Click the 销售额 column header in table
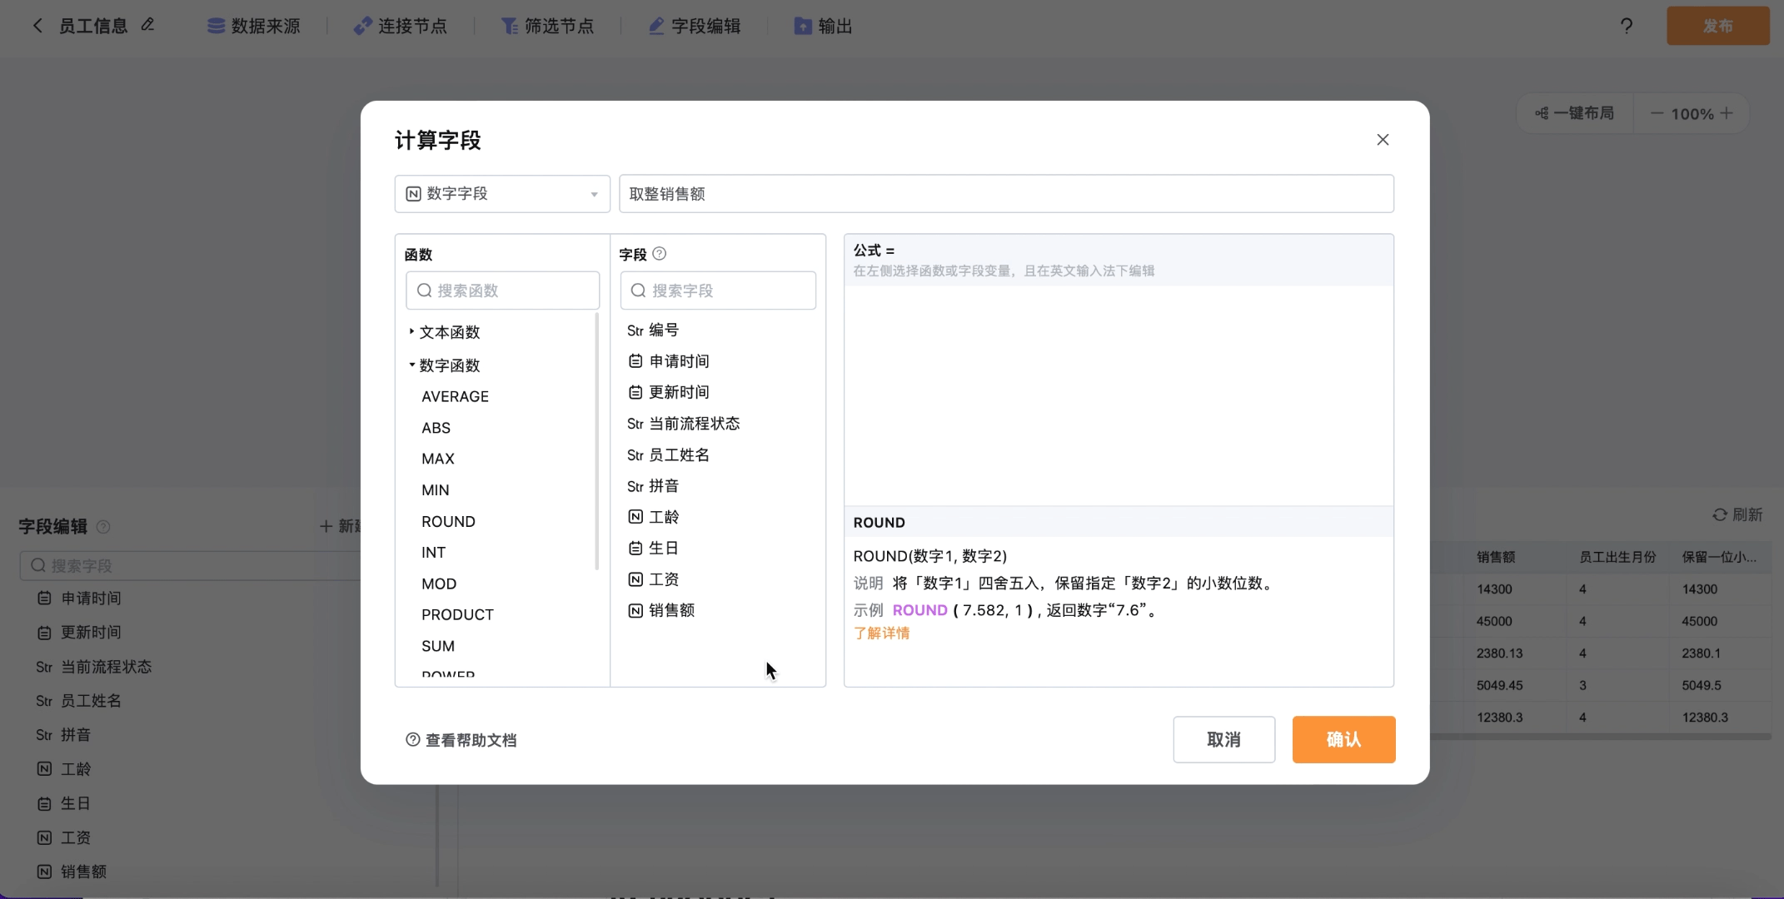The height and width of the screenshot is (899, 1784). (x=1496, y=557)
